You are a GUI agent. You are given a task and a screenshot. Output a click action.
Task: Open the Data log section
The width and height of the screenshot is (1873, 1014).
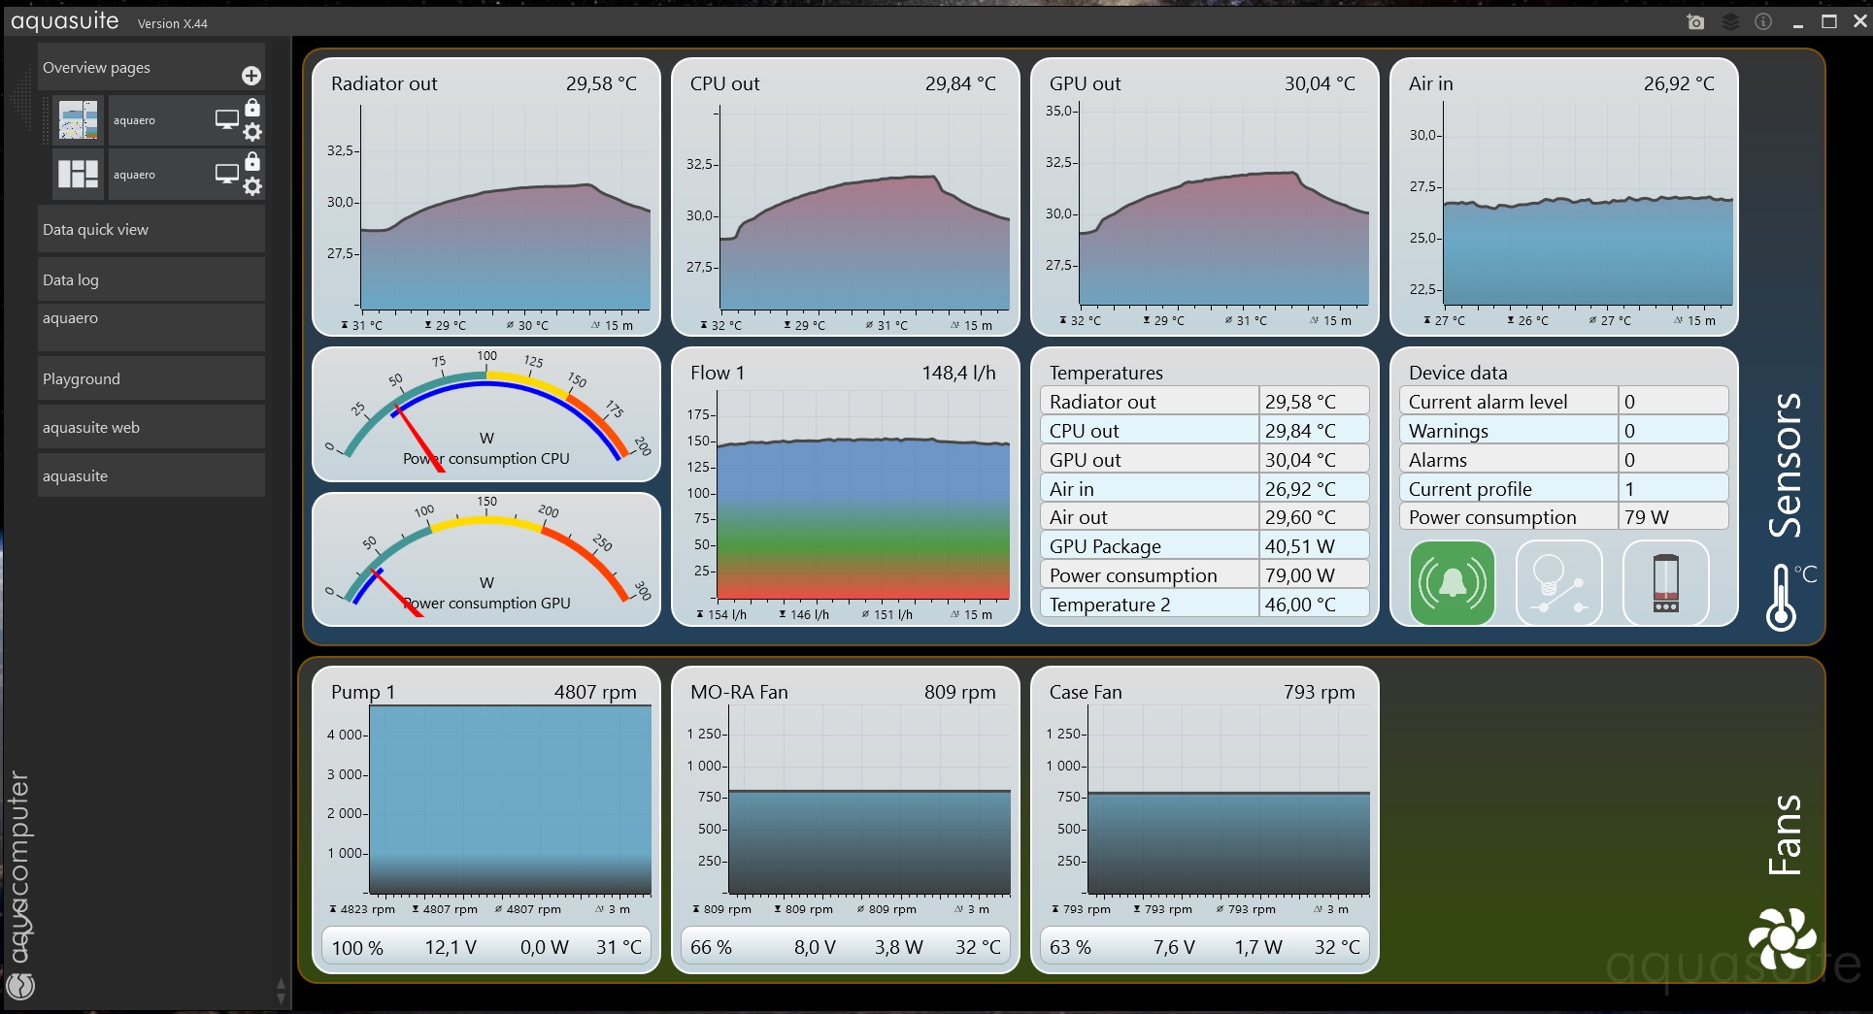[x=151, y=279]
